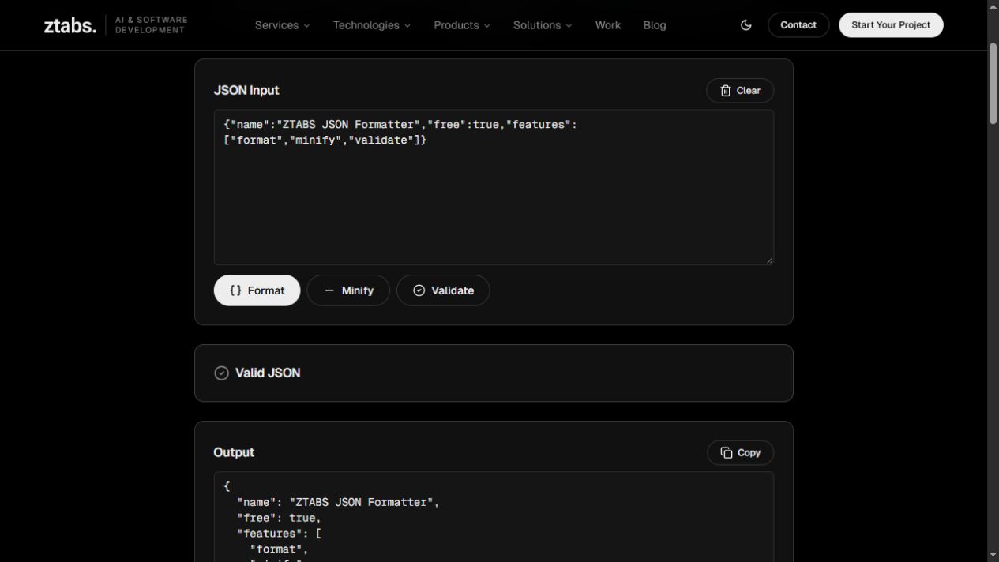Viewport: 999px width, 562px height.
Task: Clear the JSON input
Action: [740, 91]
